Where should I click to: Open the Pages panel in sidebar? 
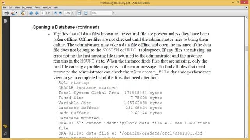pos(5,21)
